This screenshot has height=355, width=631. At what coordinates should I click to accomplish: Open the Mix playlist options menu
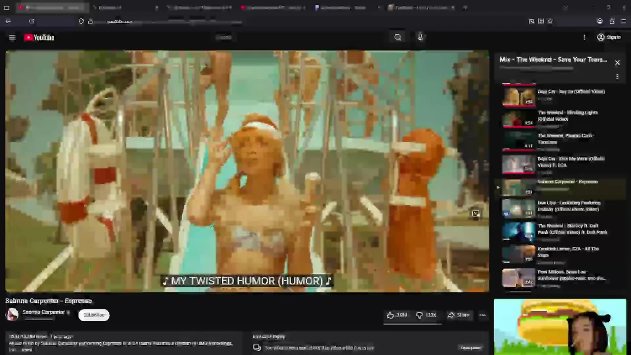pos(617,76)
